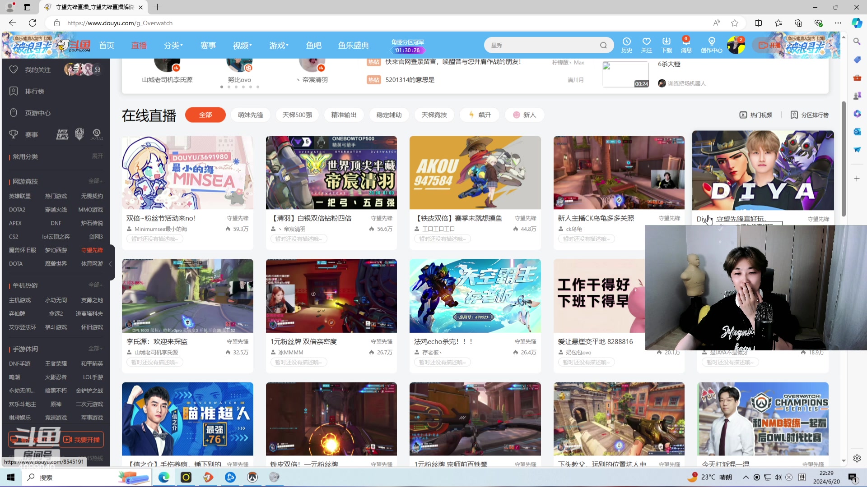This screenshot has height=487, width=867.
Task: Click the 下载 download icon
Action: point(667,45)
